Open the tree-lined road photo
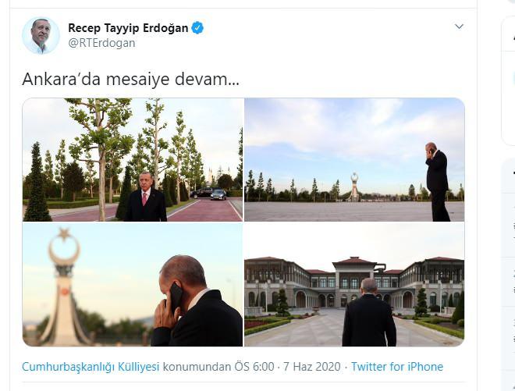515x391 pixels. (x=133, y=160)
